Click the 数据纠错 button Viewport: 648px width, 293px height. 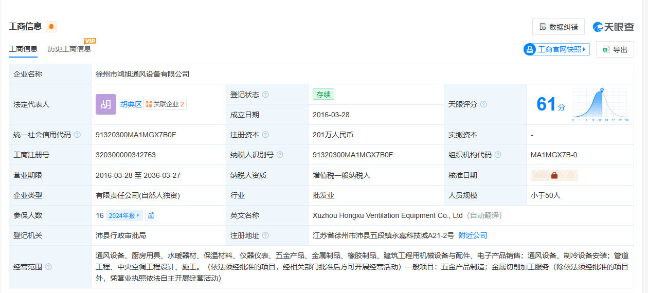[x=559, y=27]
